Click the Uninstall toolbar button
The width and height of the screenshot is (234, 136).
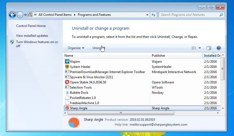99,48
